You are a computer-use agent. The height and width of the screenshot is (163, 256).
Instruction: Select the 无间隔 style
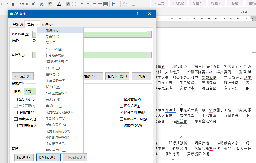(x=178, y=3)
